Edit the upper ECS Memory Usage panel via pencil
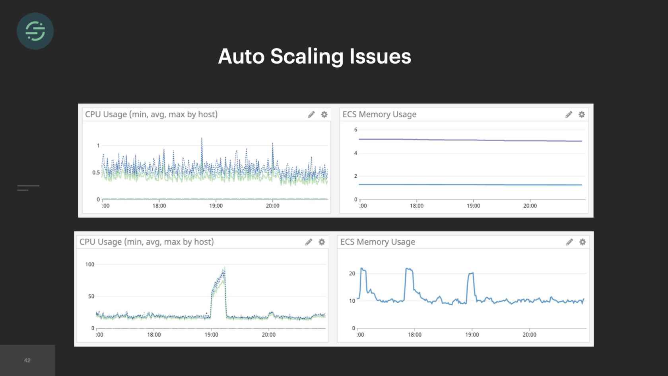 click(569, 115)
